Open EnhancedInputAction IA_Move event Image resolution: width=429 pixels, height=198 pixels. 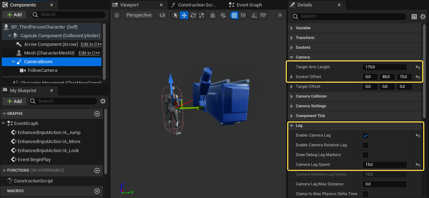click(x=49, y=142)
